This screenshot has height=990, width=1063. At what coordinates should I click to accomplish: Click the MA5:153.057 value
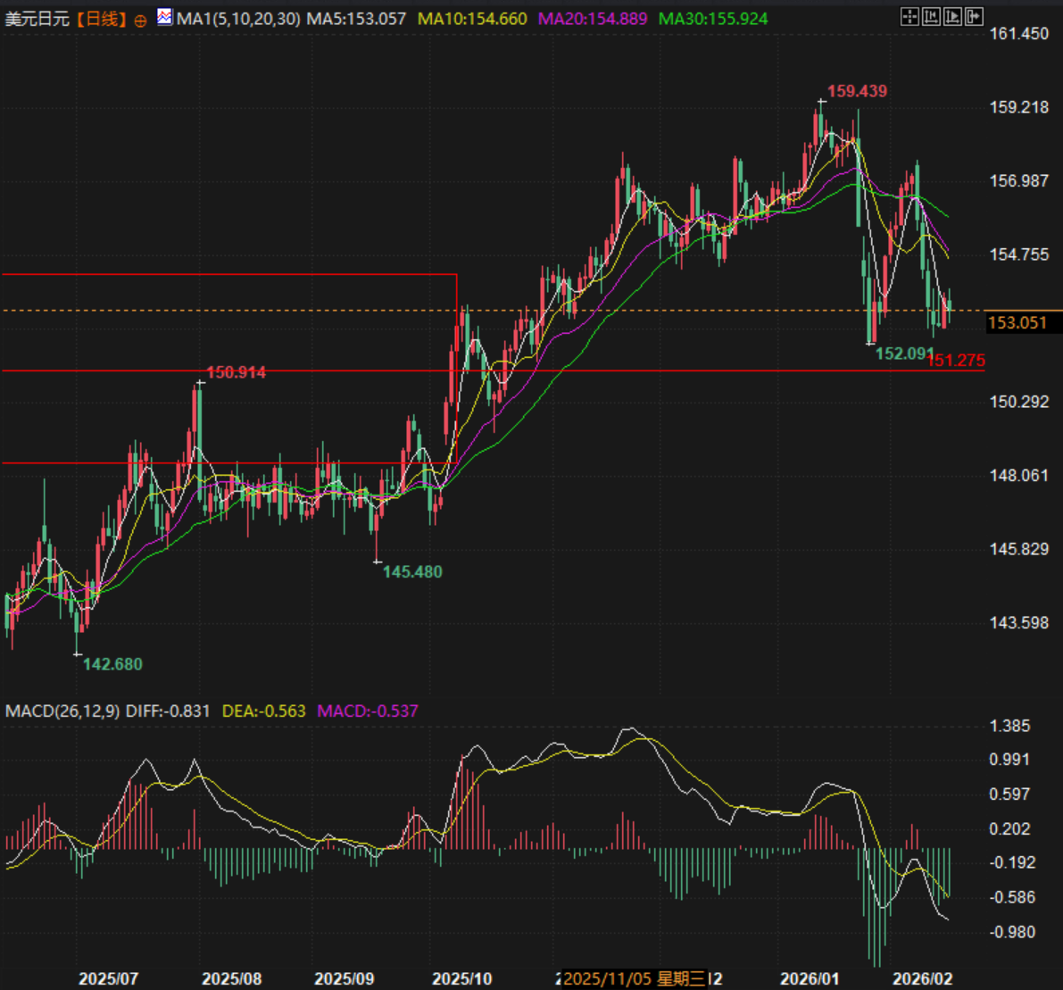pos(356,19)
